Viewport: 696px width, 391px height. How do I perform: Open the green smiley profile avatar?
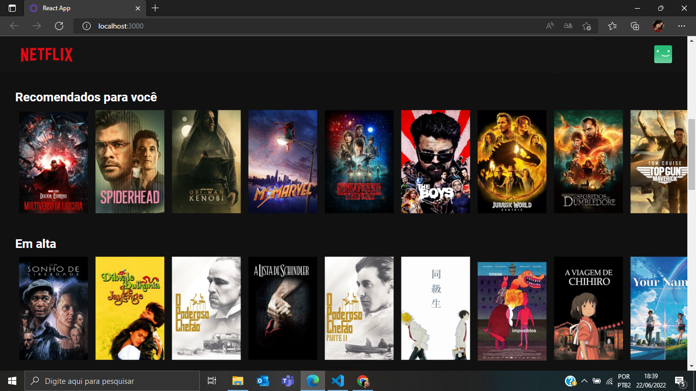coord(663,53)
